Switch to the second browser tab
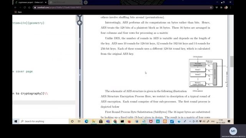246x138 pixels. coord(65,2)
